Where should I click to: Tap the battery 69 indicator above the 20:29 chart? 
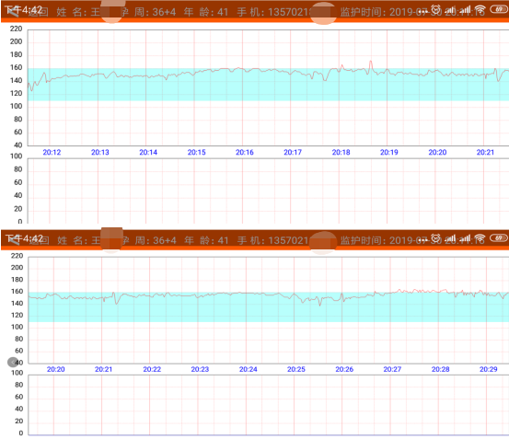coord(498,237)
